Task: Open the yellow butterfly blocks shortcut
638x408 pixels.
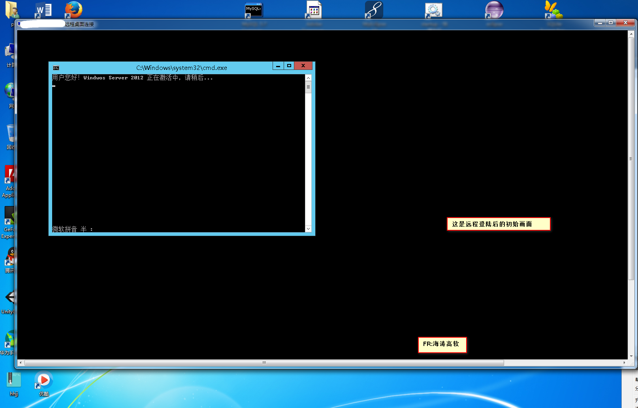Action: pos(554,10)
